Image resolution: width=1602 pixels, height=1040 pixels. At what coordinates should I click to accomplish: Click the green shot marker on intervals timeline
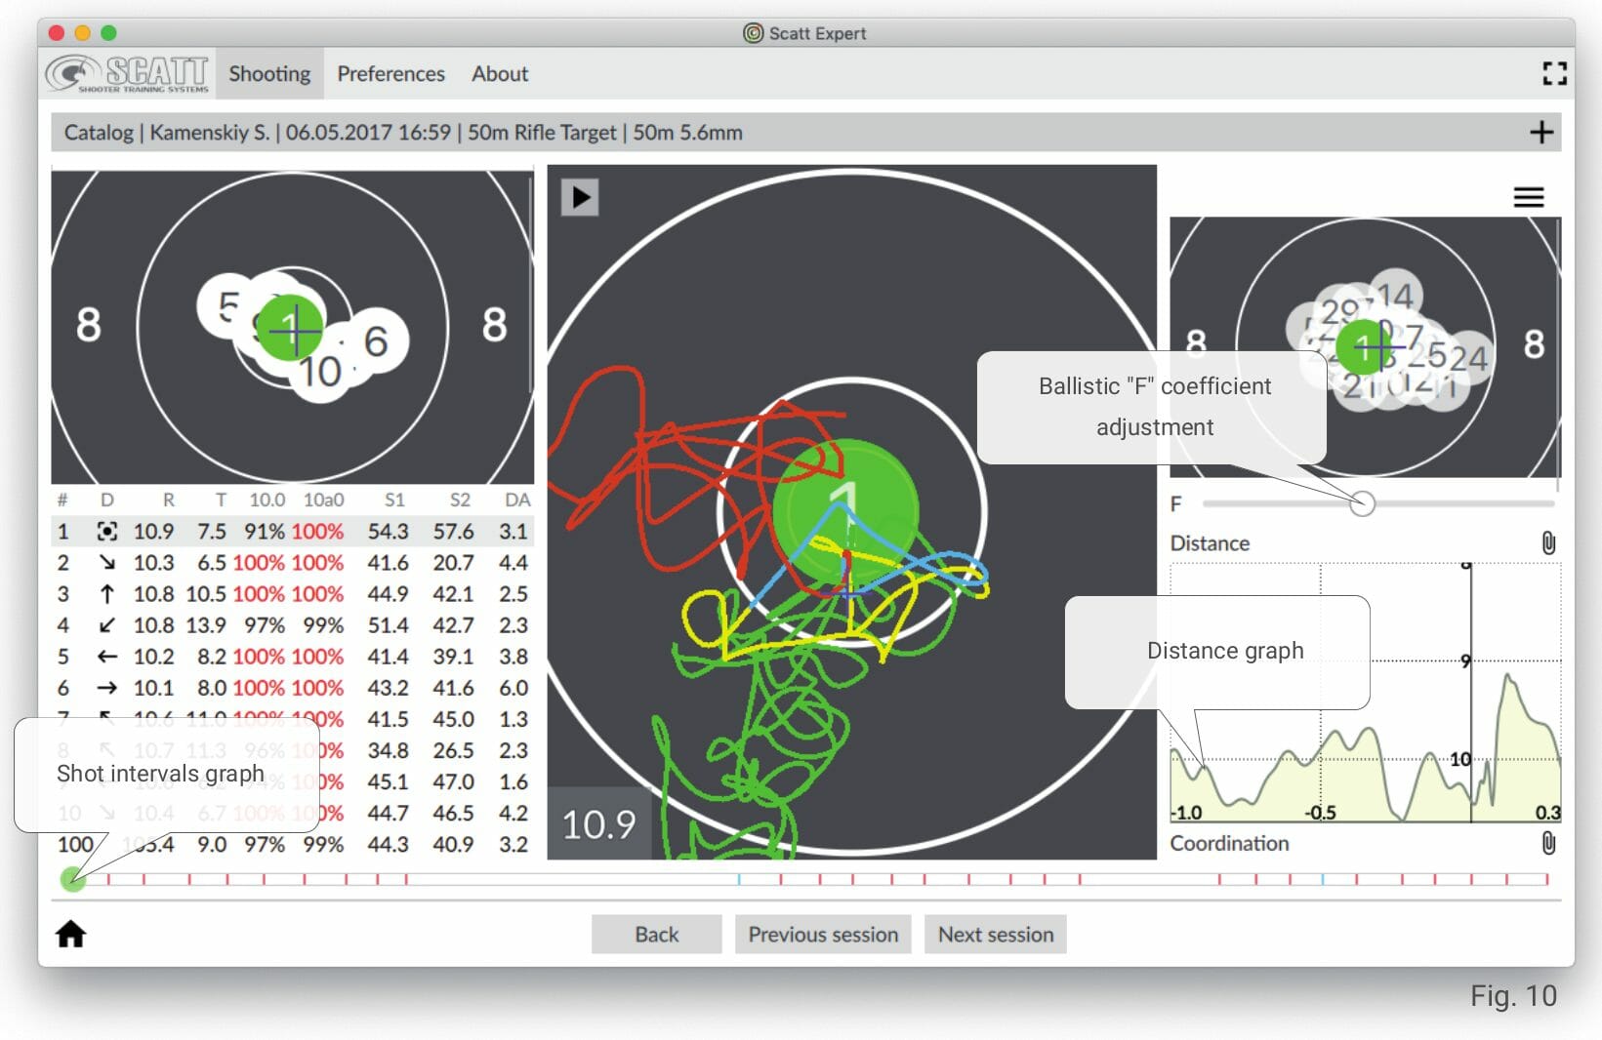point(73,880)
